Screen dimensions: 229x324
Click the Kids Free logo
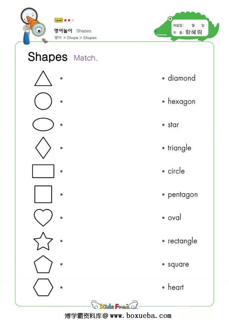click(115, 305)
